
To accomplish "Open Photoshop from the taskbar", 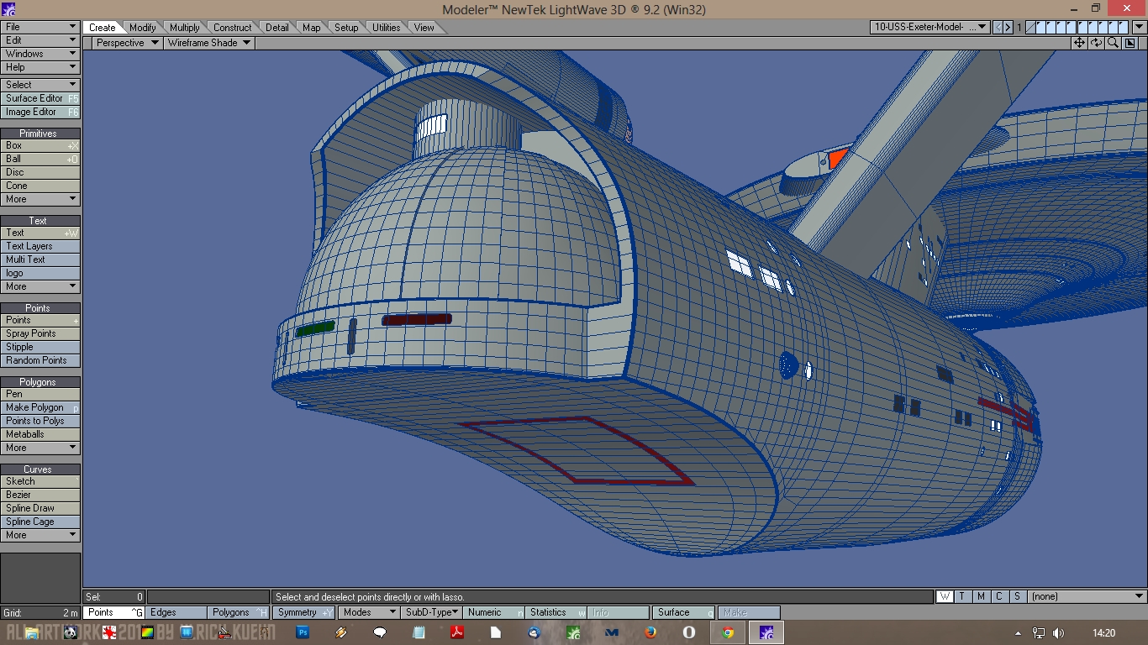I will click(x=303, y=632).
